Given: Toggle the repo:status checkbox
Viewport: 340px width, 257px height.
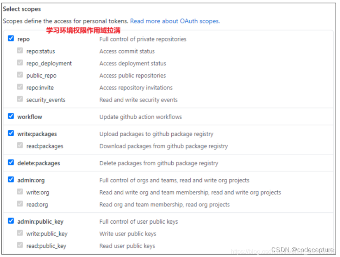Looking at the screenshot, I should click(x=20, y=51).
